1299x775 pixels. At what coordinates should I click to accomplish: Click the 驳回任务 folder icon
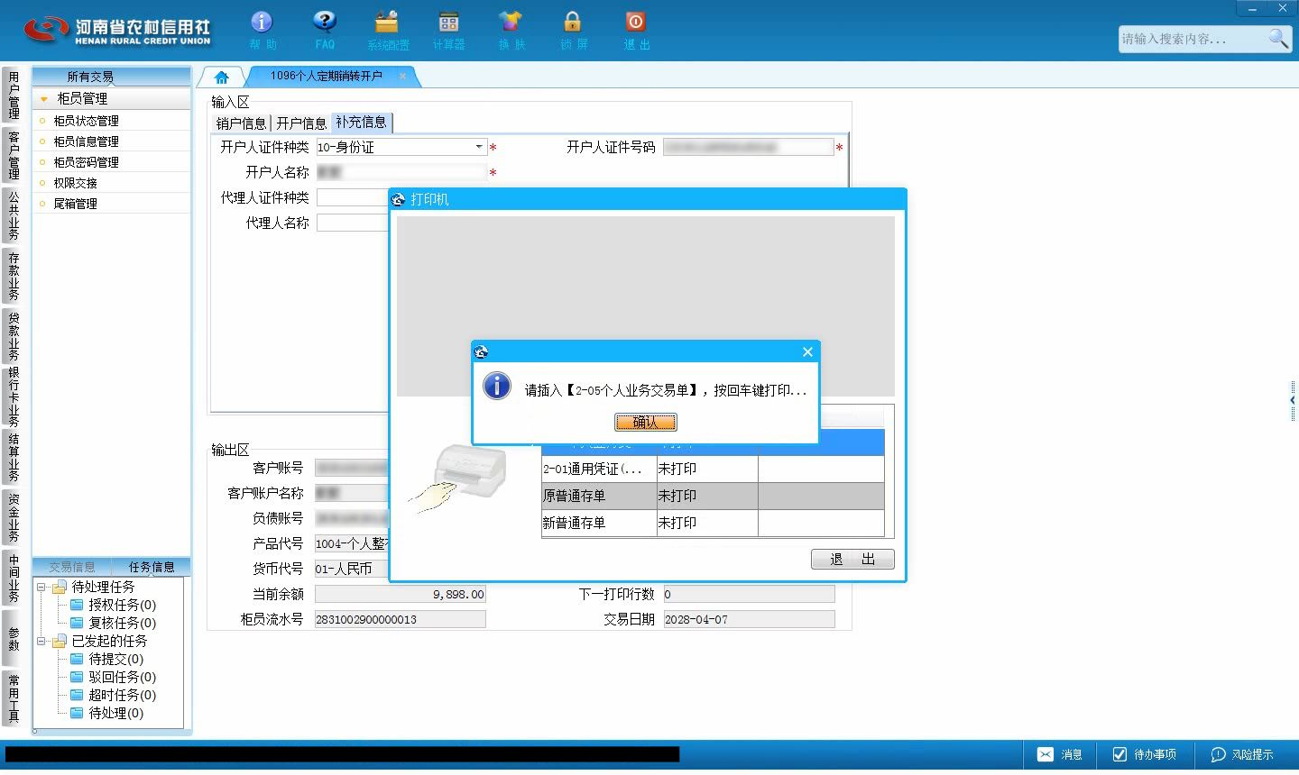(77, 677)
